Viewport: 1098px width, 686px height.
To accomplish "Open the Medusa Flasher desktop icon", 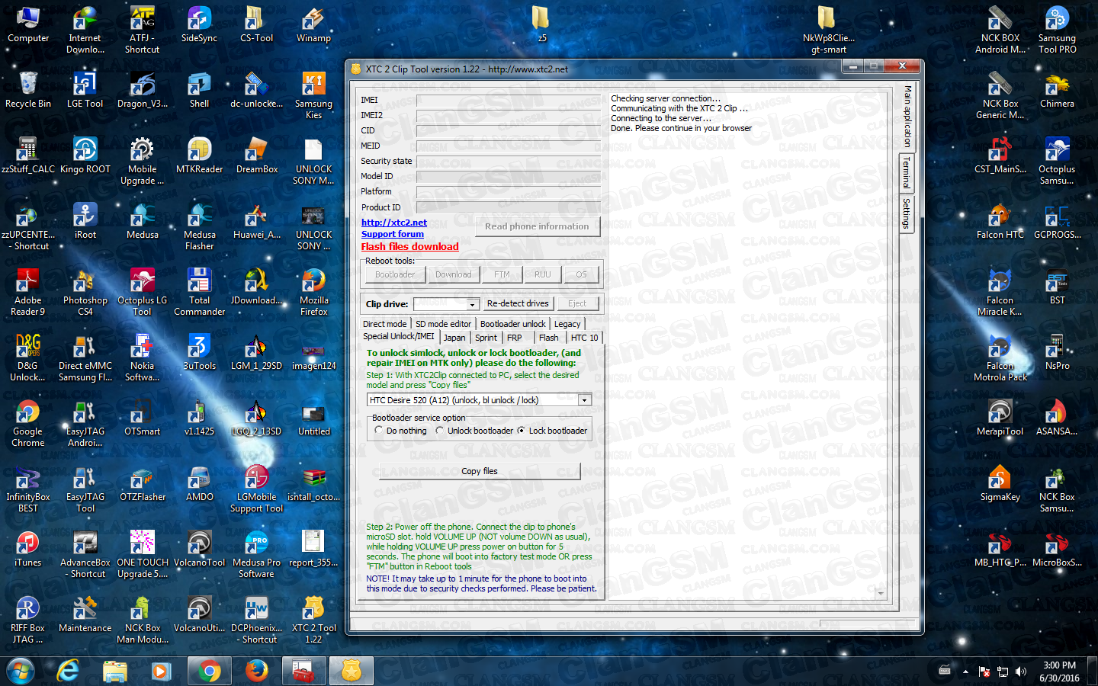I will tap(199, 226).
